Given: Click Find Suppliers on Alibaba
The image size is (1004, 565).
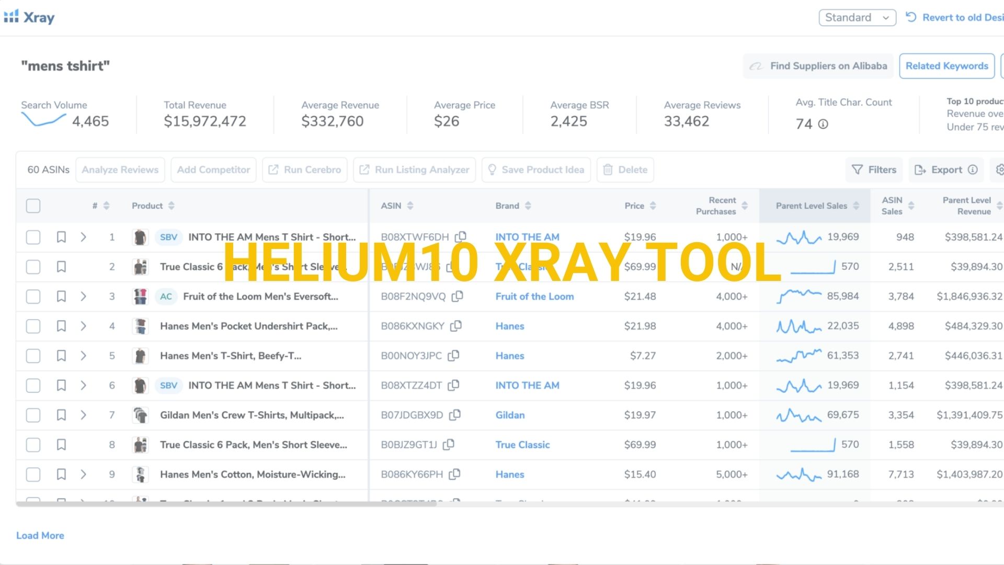Looking at the screenshot, I should 818,66.
